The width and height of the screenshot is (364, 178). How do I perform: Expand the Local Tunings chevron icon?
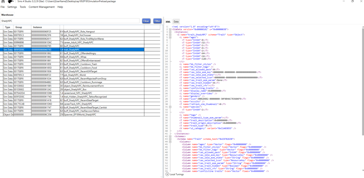[167, 174]
